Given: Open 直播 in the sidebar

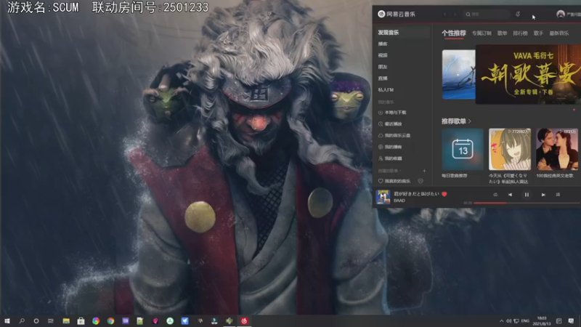Looking at the screenshot, I should [383, 78].
